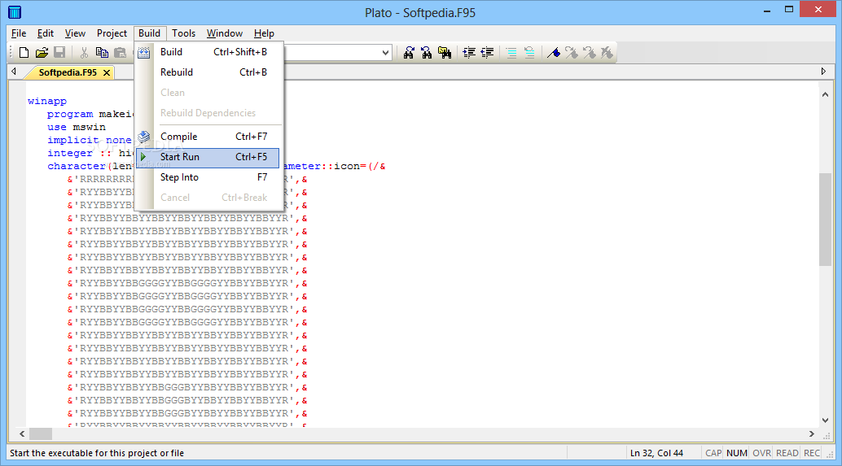The height and width of the screenshot is (466, 842).
Task: Click the second binoculars find icon
Action: pyautogui.click(x=427, y=53)
